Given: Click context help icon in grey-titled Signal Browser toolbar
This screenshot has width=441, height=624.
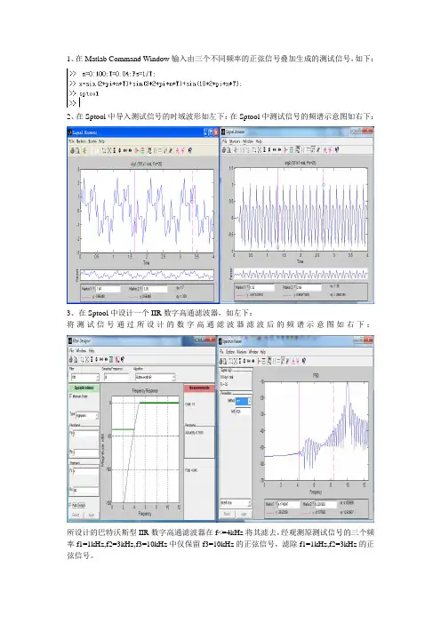Looking at the screenshot, I should point(337,149).
